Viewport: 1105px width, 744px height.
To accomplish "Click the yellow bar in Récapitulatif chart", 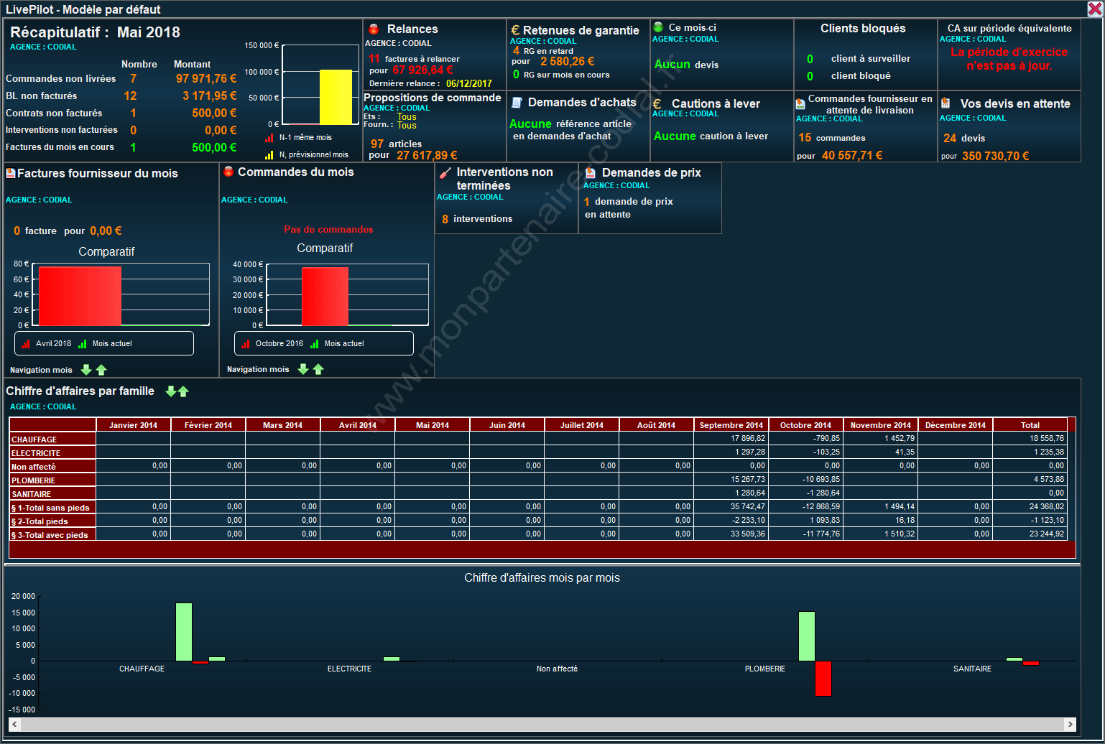I will [336, 97].
